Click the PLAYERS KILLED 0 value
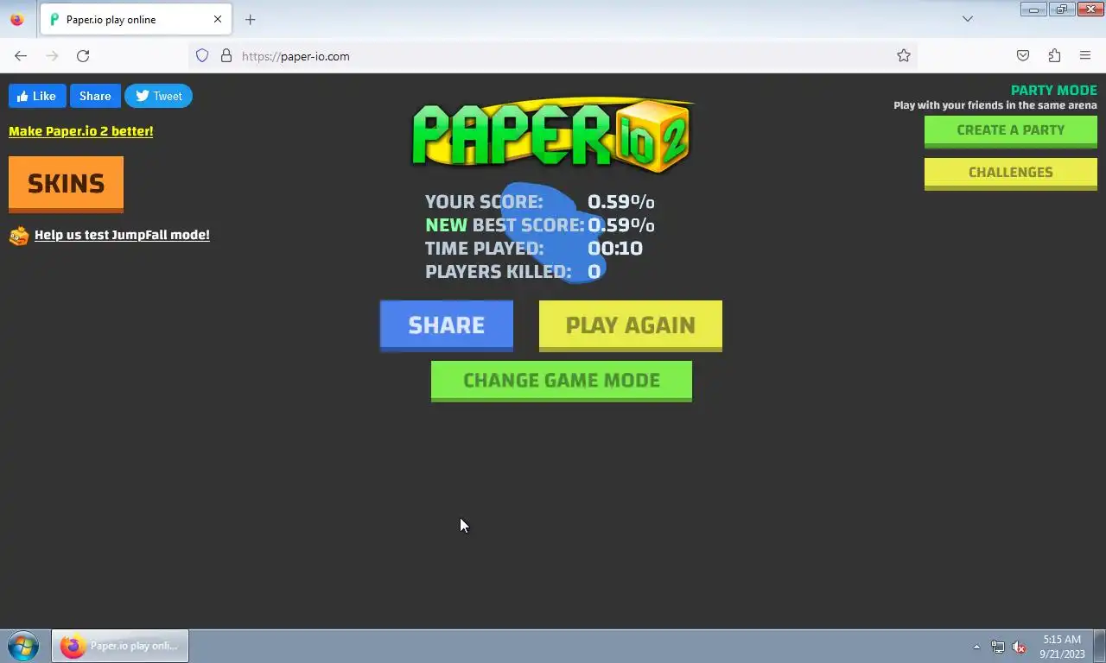The image size is (1106, 663). pos(594,272)
